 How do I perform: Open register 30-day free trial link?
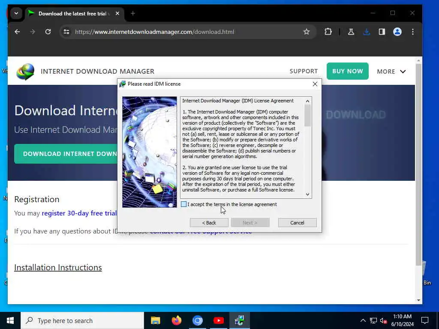click(x=79, y=213)
